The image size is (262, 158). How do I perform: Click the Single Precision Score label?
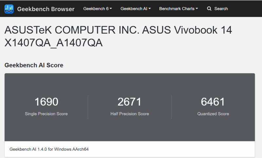pyautogui.click(x=46, y=114)
